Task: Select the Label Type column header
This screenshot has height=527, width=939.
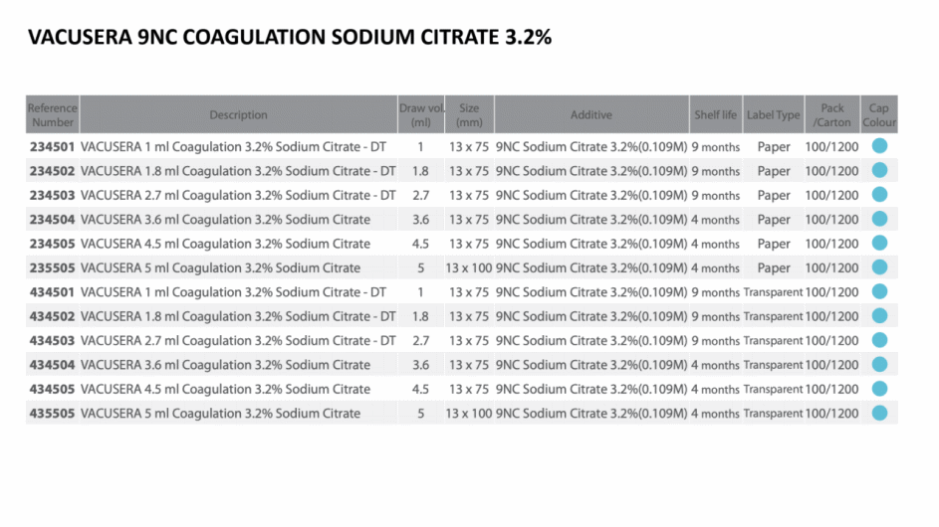Action: (x=773, y=115)
